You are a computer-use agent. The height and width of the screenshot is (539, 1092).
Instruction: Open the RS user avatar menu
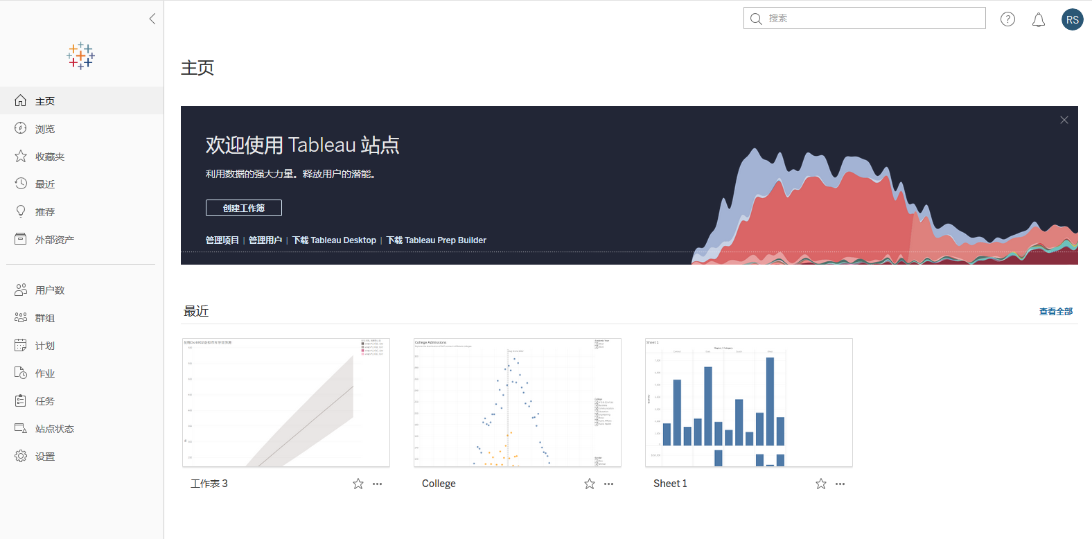(1072, 19)
